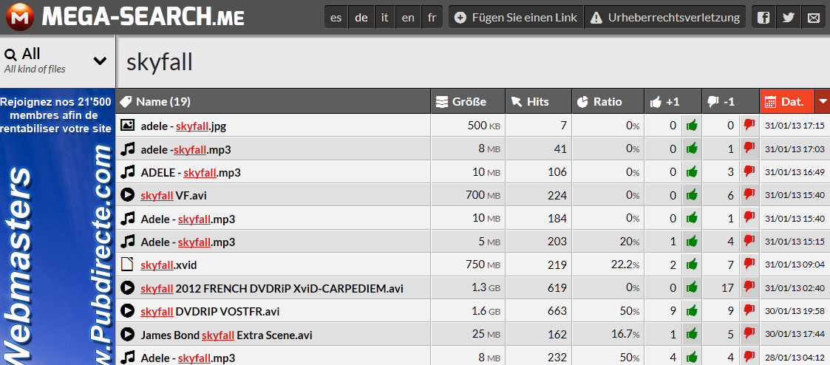This screenshot has width=830, height=365.
Task: Thumbs down skyfall VF.avi
Action: coord(749,195)
